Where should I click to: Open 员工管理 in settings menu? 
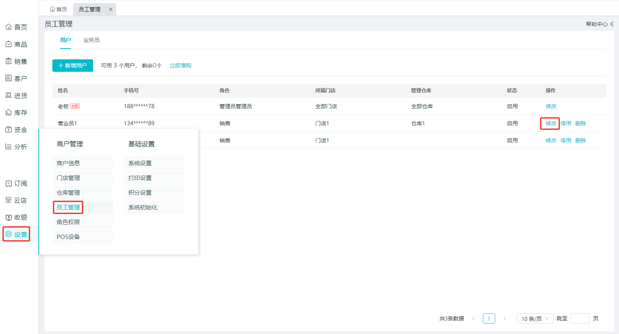[83, 208]
